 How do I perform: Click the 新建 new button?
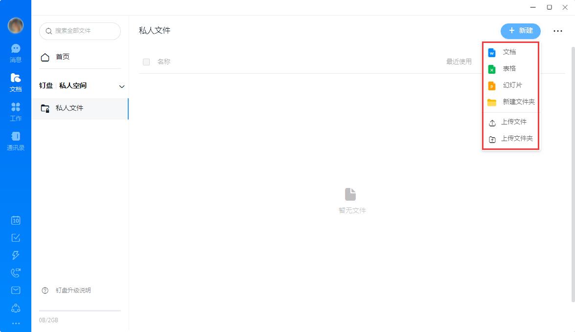tap(520, 31)
